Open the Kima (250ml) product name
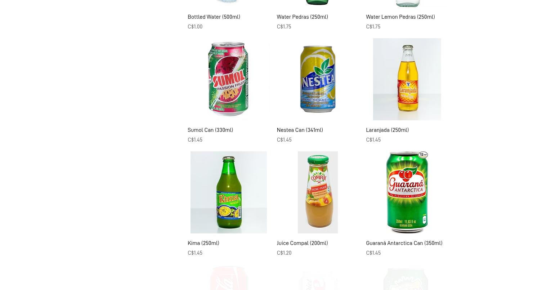 coord(203,243)
